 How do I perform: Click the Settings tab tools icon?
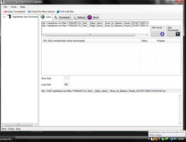tap(74, 17)
